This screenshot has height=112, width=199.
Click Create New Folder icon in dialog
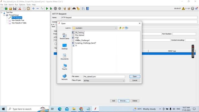tap(123, 28)
